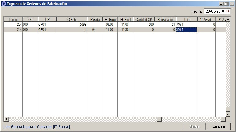Select the O.Fab. column header
The image size is (236, 132).
[x=72, y=19]
